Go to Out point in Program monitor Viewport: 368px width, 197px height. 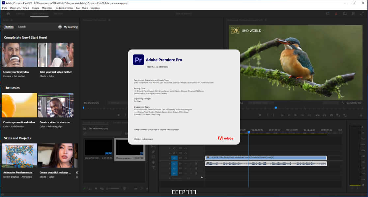coord(309,115)
